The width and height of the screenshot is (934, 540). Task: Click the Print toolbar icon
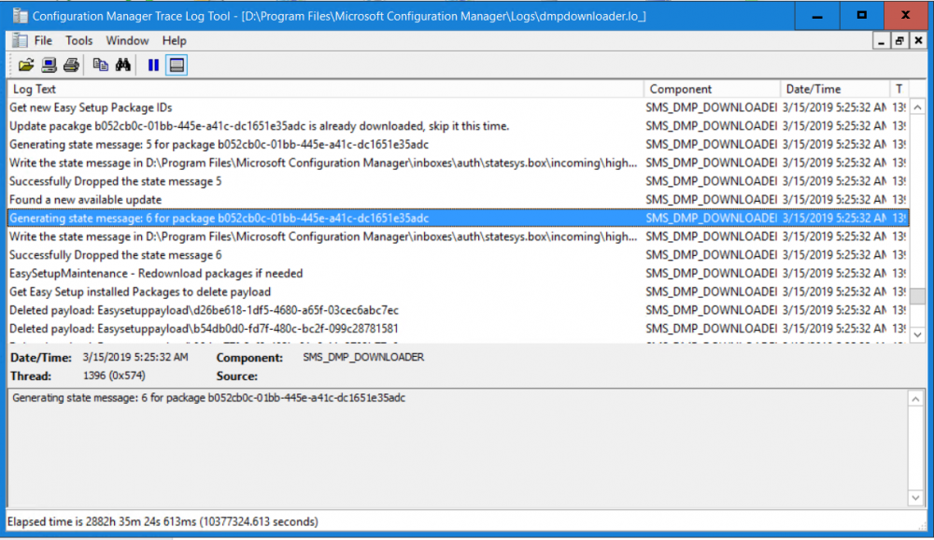pyautogui.click(x=72, y=65)
